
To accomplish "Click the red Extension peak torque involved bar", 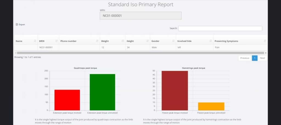I will (67, 100).
